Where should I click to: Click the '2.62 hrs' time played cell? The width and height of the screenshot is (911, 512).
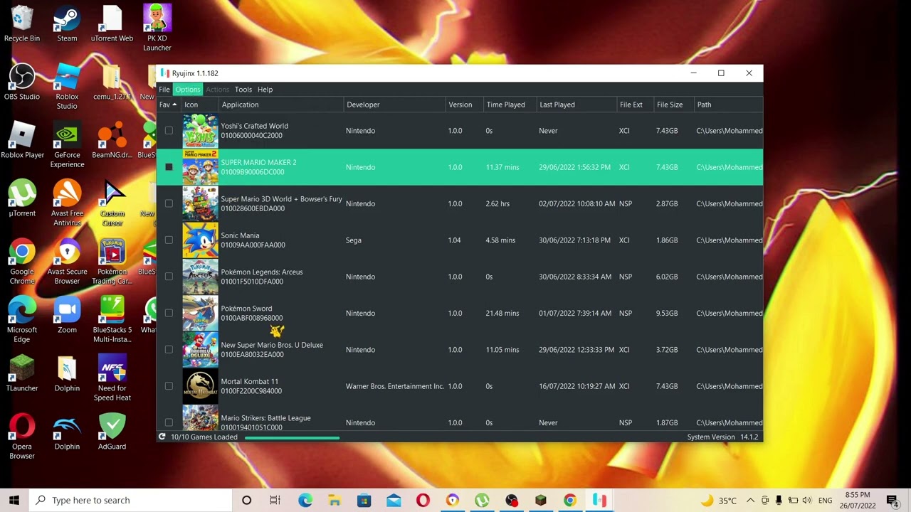[497, 203]
